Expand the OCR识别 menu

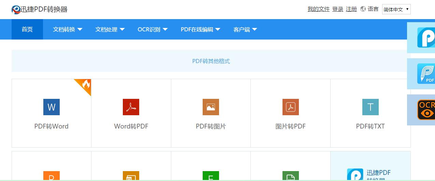coord(153,29)
